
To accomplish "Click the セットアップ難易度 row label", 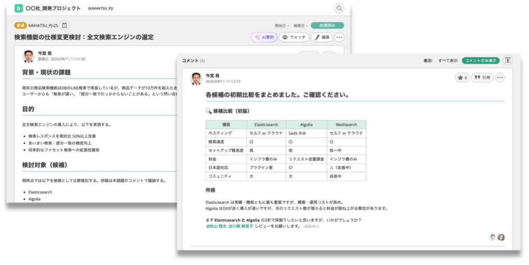I will 226,150.
